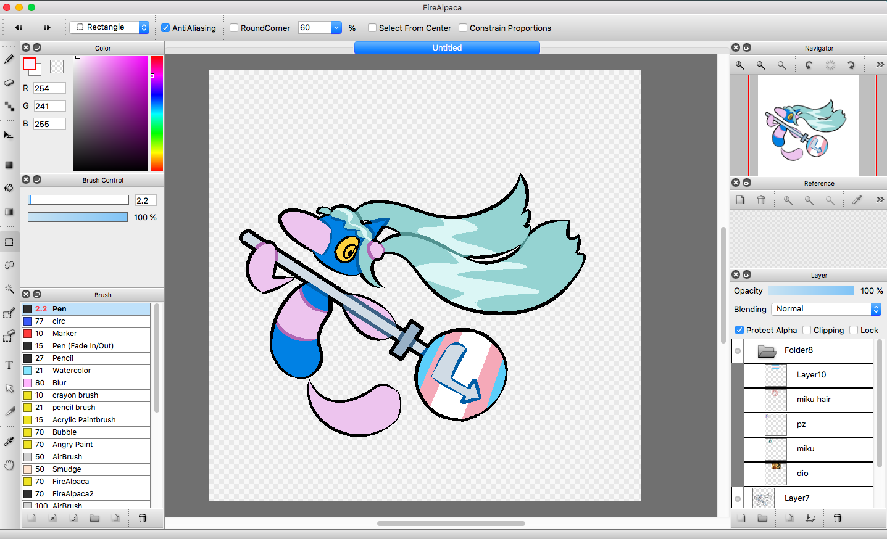Select the dio layer thumbnail

(x=776, y=474)
